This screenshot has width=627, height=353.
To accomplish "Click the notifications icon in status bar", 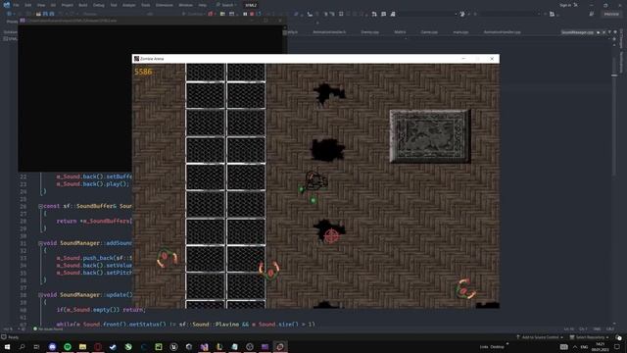I will pyautogui.click(x=618, y=337).
